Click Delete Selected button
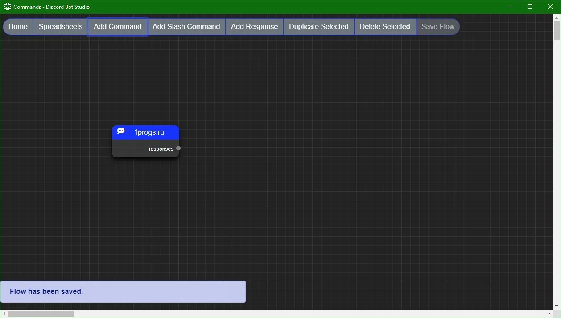This screenshot has width=561, height=318. 385,26
